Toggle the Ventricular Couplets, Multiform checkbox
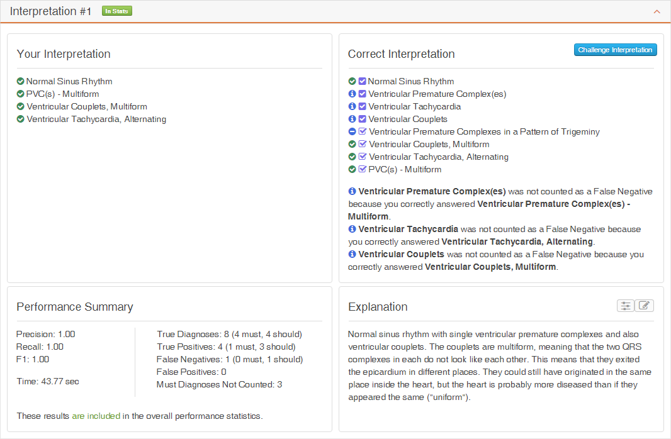 tap(363, 144)
